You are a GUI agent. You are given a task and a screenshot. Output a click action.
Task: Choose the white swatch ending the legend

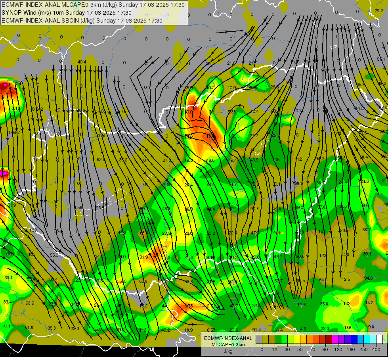coord(379,339)
